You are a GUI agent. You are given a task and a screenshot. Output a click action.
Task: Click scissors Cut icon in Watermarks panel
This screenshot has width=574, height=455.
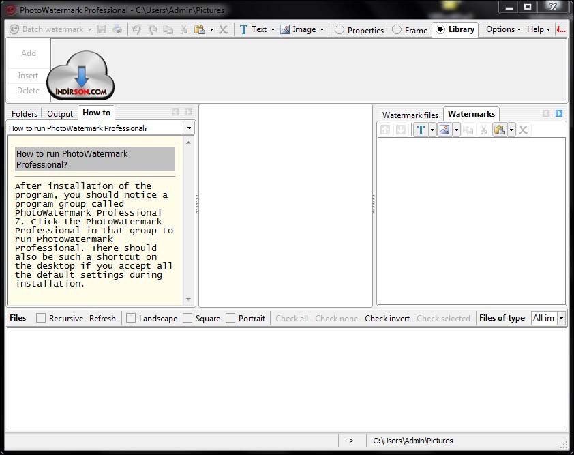(483, 130)
